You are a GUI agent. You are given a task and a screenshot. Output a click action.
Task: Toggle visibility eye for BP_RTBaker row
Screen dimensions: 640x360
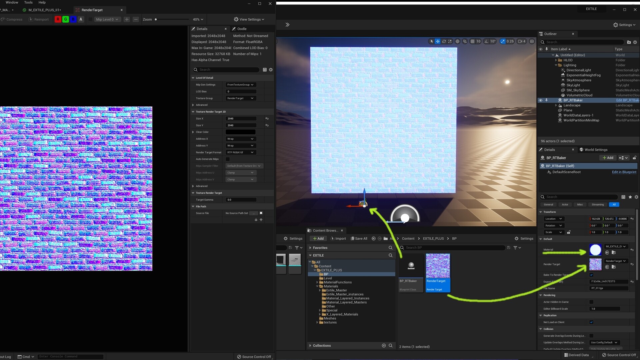coord(541,100)
